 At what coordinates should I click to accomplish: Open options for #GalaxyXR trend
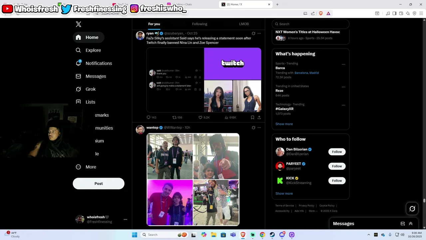(x=343, y=105)
